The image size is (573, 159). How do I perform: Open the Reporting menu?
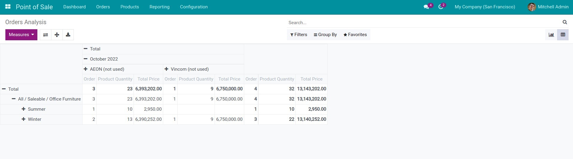tap(159, 7)
